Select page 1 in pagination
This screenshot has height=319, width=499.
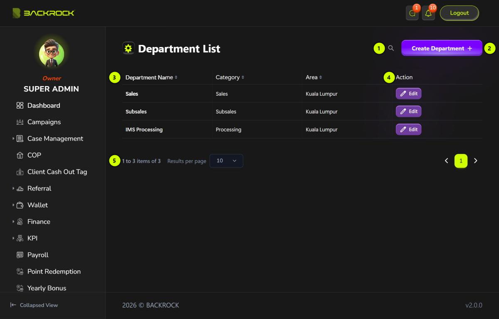(x=461, y=161)
